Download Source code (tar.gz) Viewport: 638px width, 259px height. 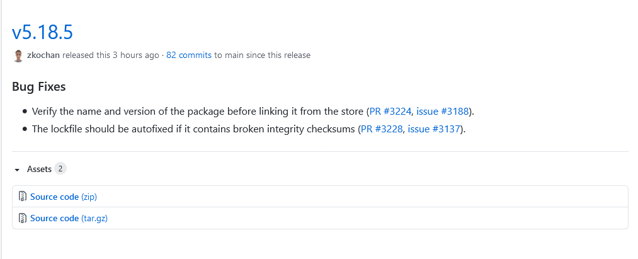pyautogui.click(x=69, y=218)
